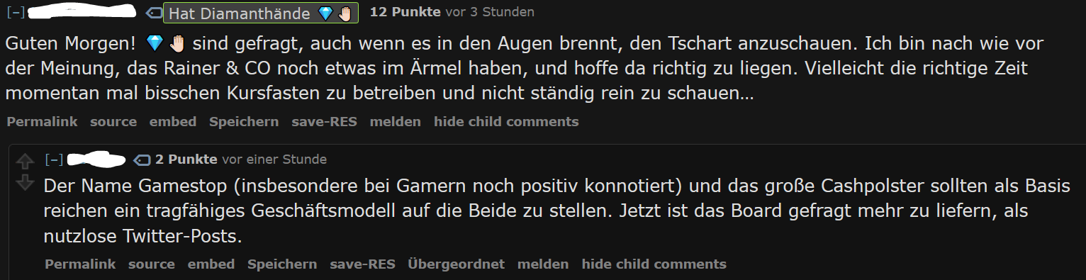Upvote the Gamestop reply comment

(x=25, y=162)
